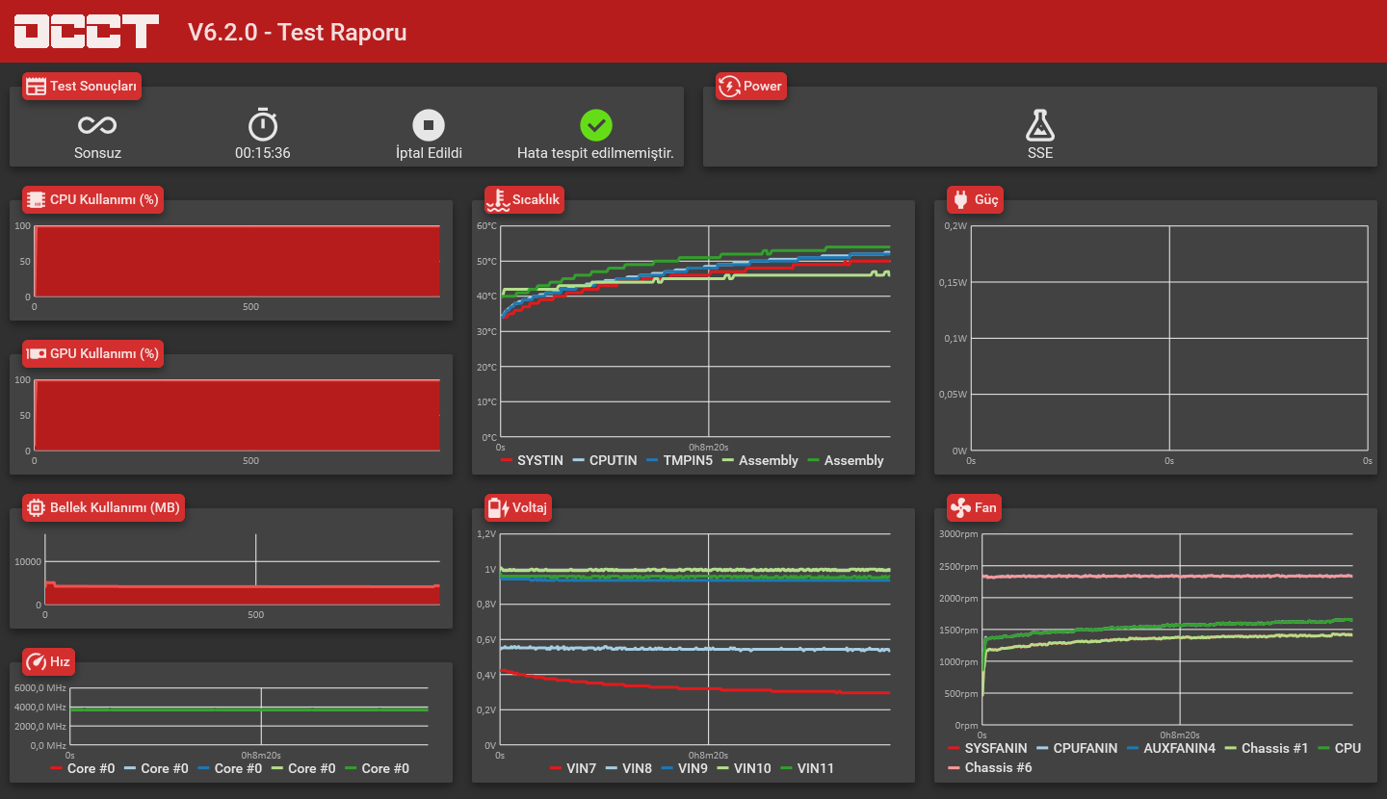Click the Voltaj battery icon
The width and height of the screenshot is (1387, 799).
[498, 507]
